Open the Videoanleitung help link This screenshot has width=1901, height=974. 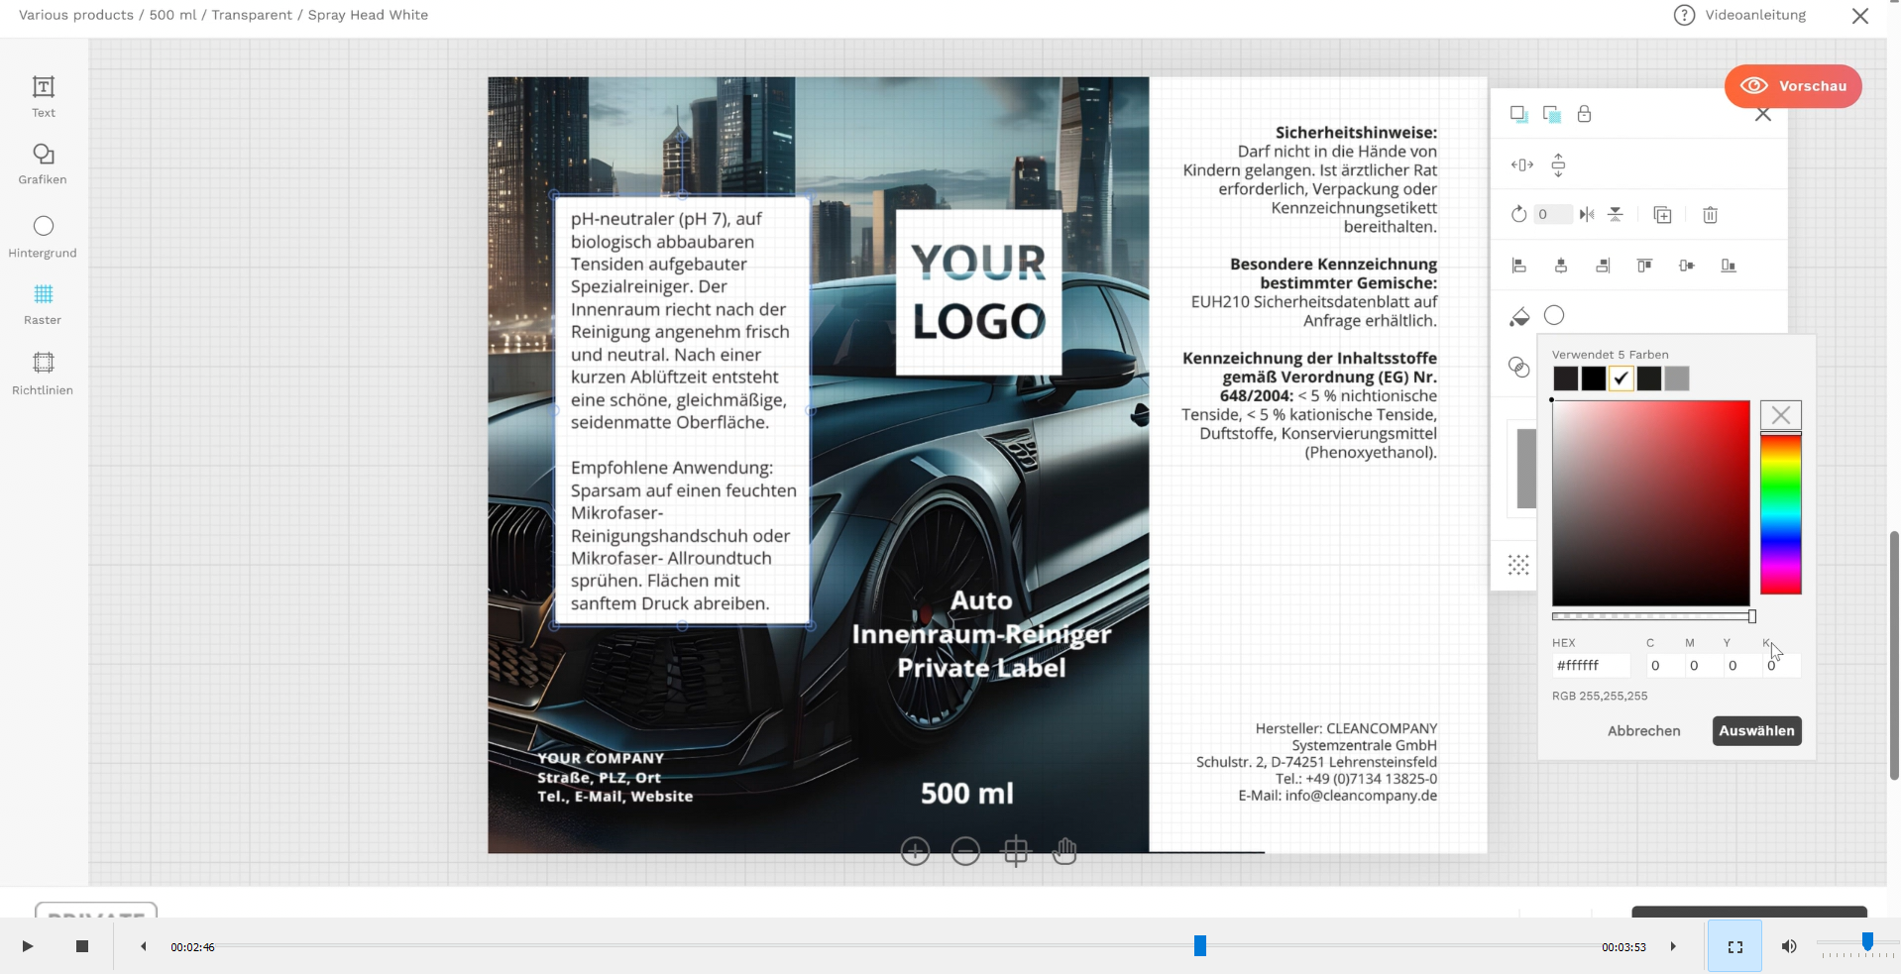click(x=1753, y=15)
